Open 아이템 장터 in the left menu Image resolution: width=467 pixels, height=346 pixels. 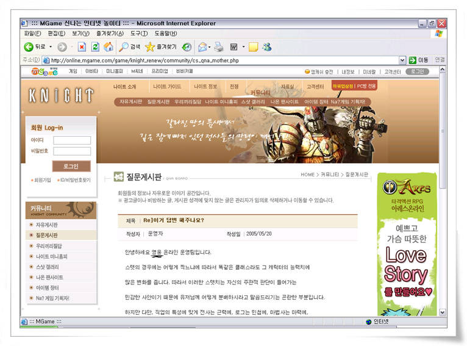point(47,287)
